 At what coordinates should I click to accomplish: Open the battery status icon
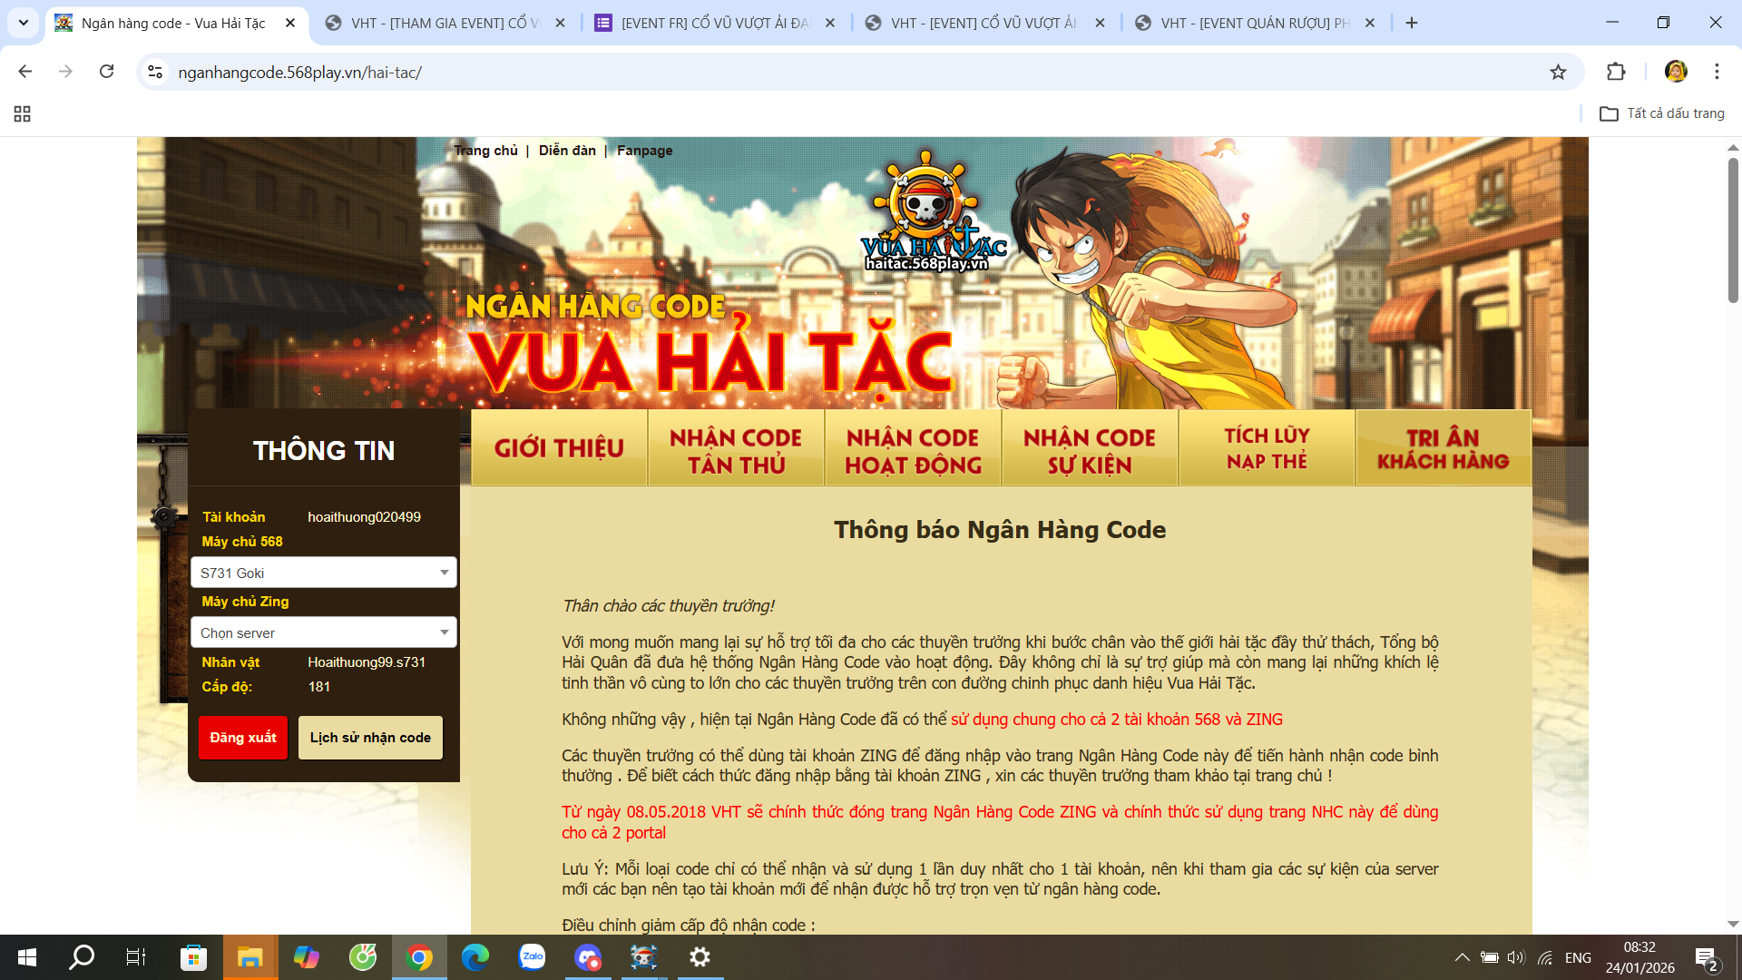(1489, 957)
